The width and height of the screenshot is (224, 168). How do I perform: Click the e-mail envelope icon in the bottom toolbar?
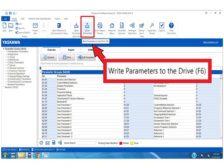[x=47, y=143]
